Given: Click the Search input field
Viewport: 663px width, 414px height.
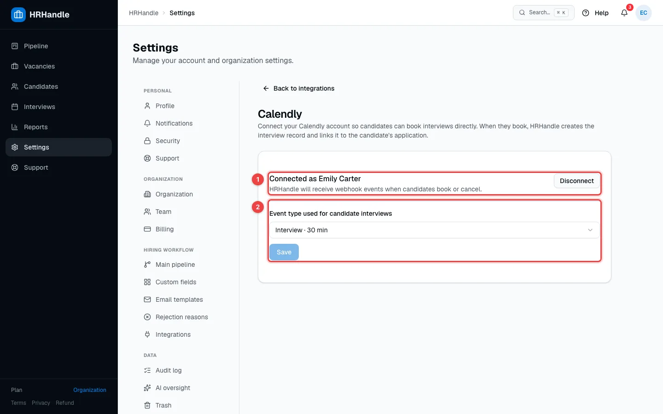Looking at the screenshot, I should 544,13.
